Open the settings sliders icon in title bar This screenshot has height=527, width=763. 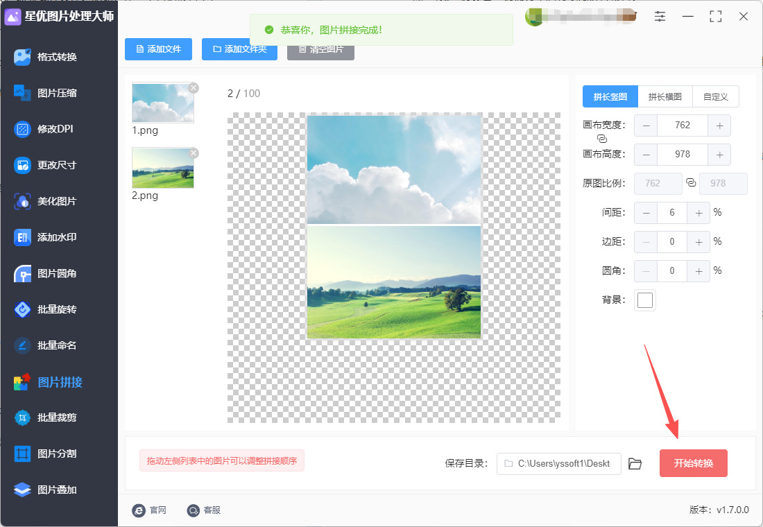coord(660,17)
